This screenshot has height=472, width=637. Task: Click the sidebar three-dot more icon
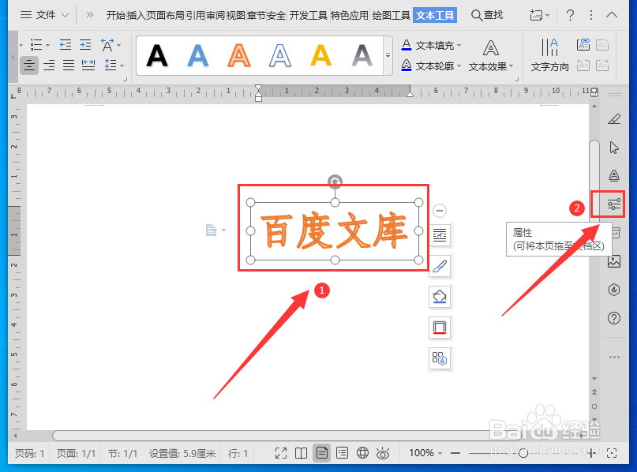click(614, 357)
